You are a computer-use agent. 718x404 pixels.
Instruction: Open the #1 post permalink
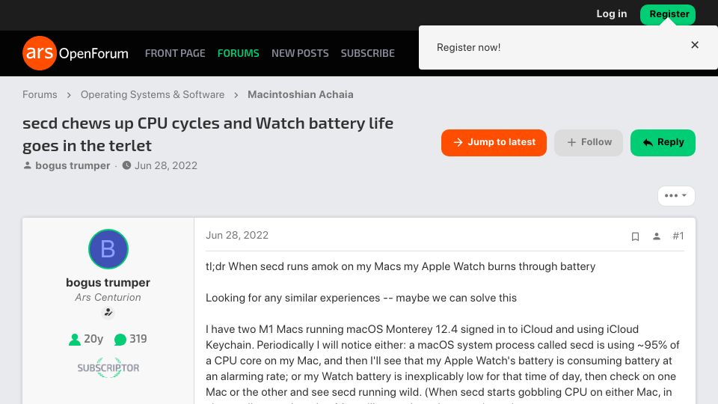tap(678, 236)
